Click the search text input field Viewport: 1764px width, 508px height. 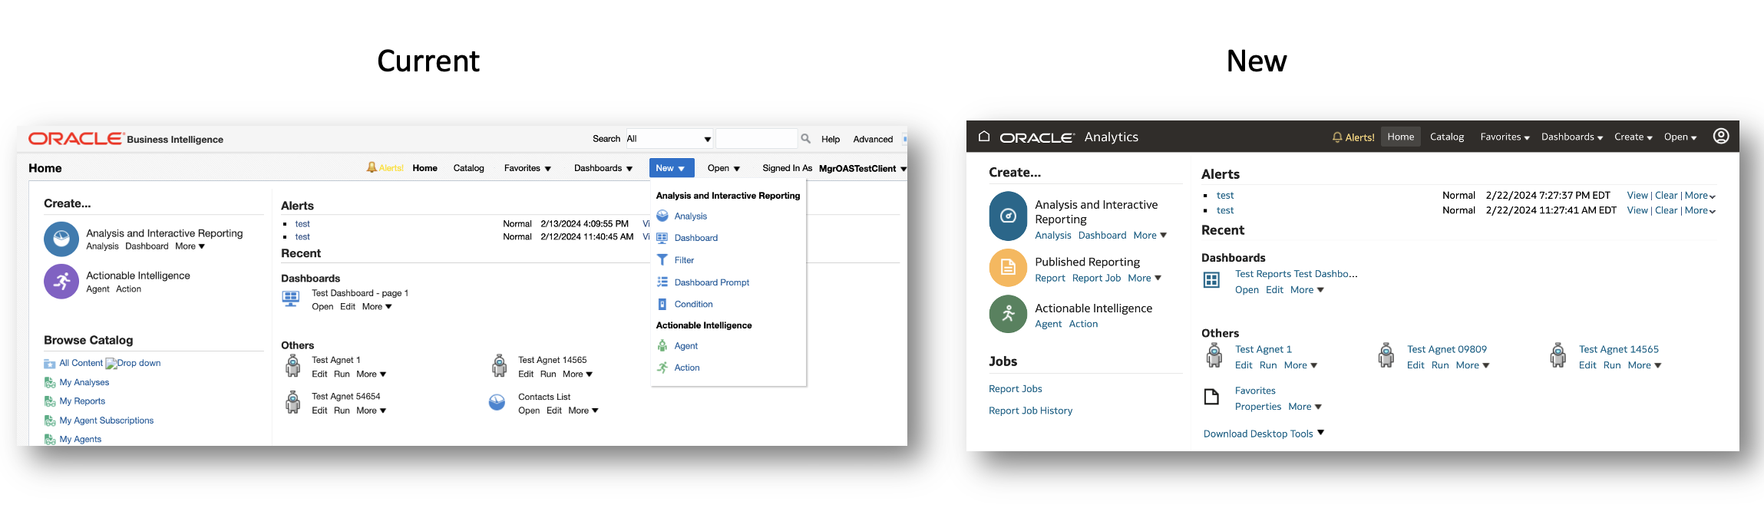756,139
